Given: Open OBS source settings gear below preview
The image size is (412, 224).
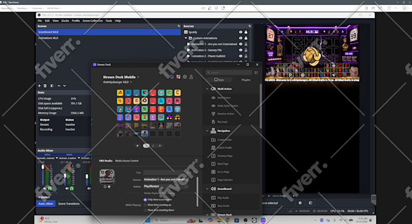Looking at the screenshot, I should point(300,203).
